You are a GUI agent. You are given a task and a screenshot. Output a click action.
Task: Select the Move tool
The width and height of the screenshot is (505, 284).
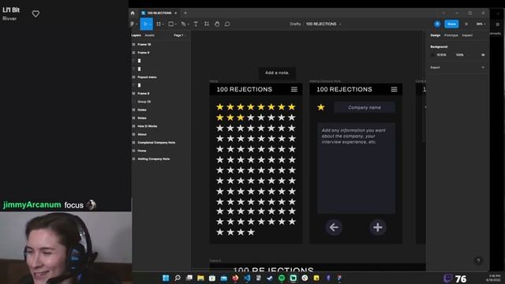145,24
